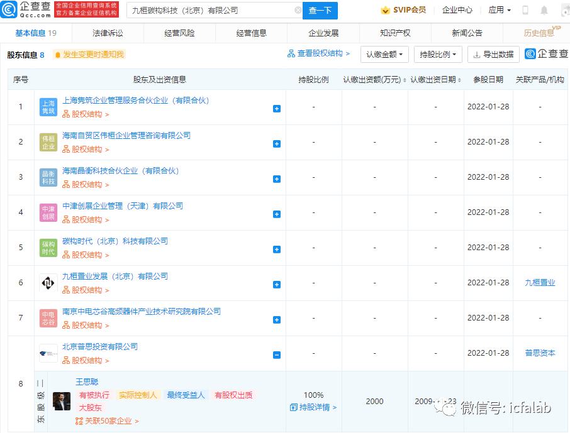The image size is (570, 433).
Task: Click the SVIP crown icon
Action: (385, 10)
